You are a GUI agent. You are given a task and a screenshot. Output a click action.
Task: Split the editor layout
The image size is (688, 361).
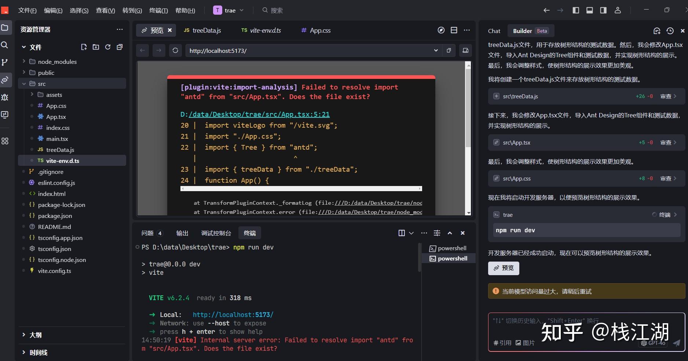[x=454, y=30]
